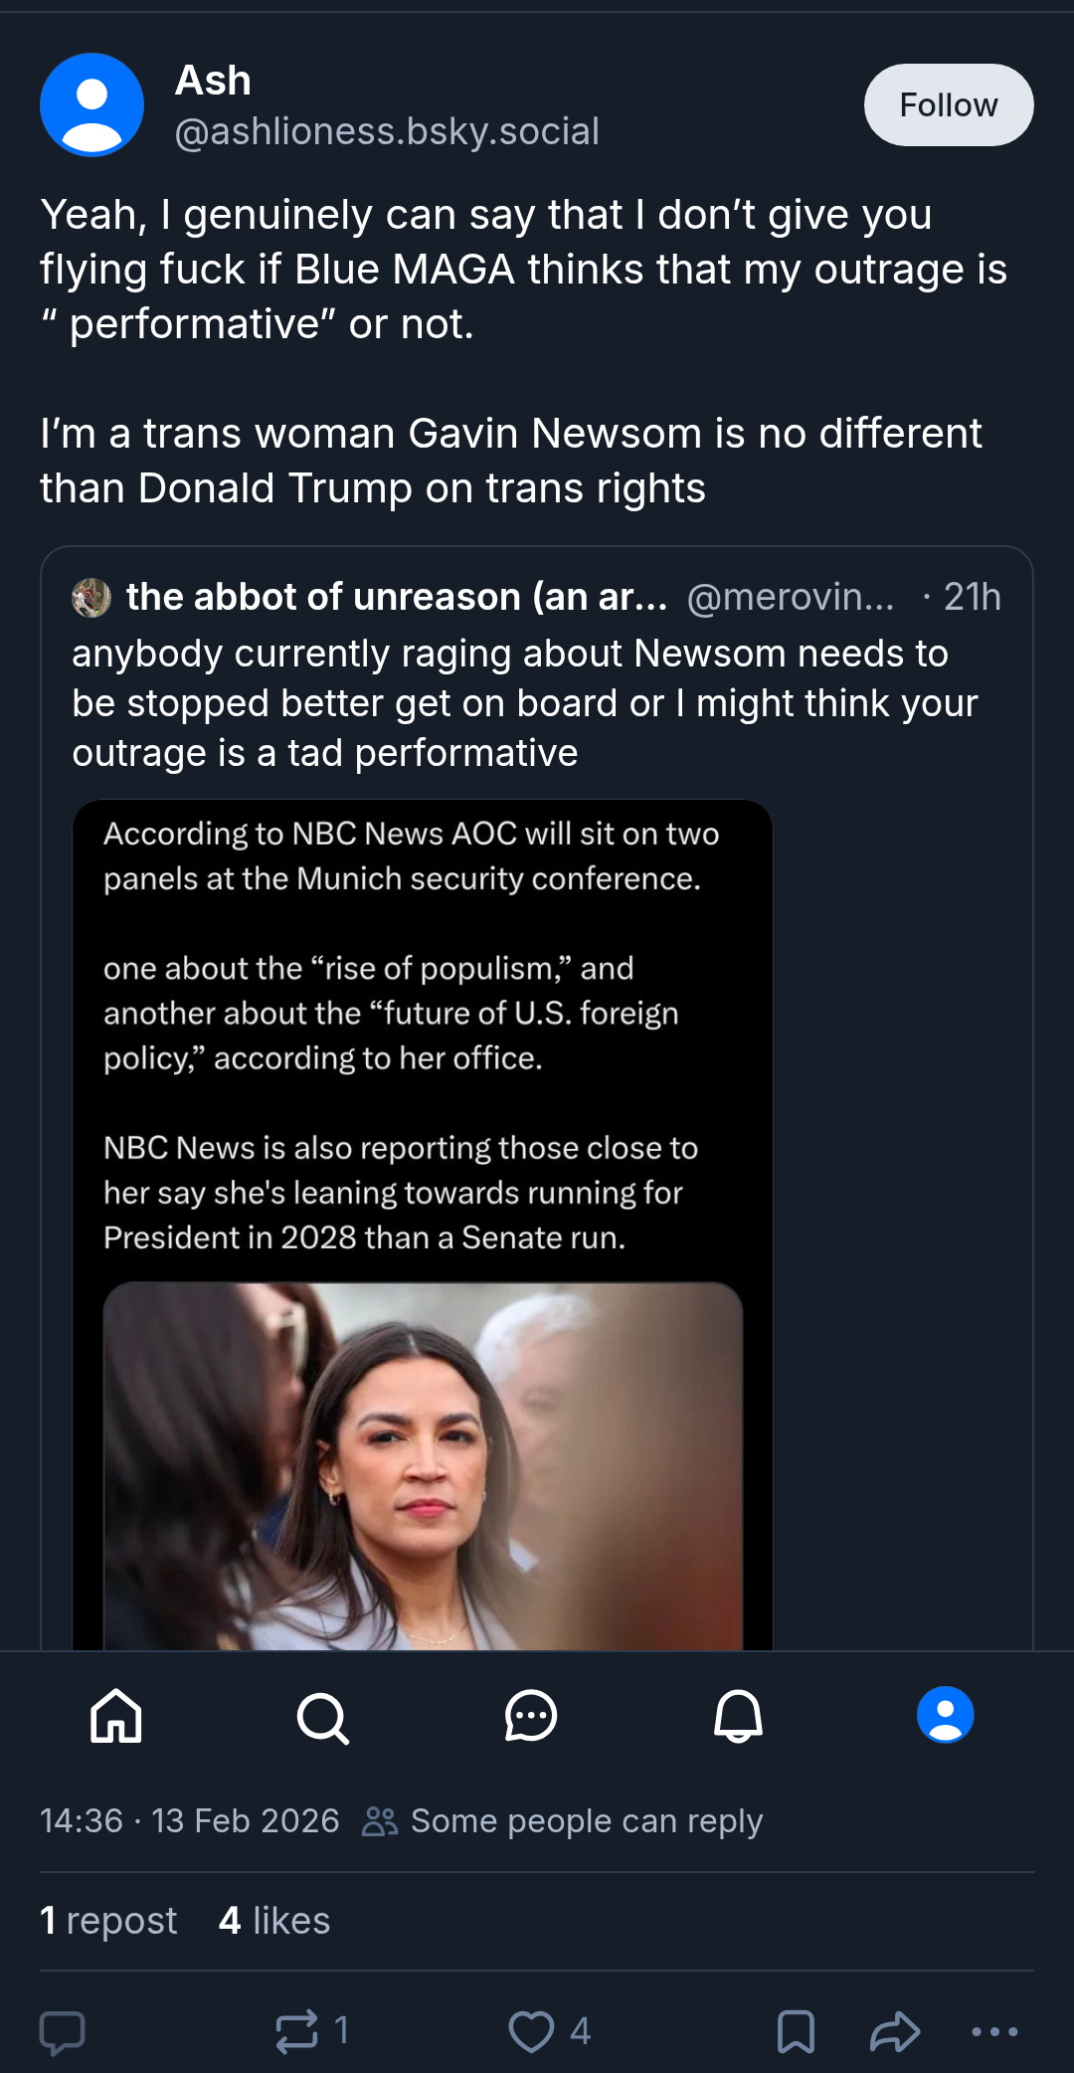Open the Notifications bell icon
1074x2073 pixels.
tap(738, 1716)
